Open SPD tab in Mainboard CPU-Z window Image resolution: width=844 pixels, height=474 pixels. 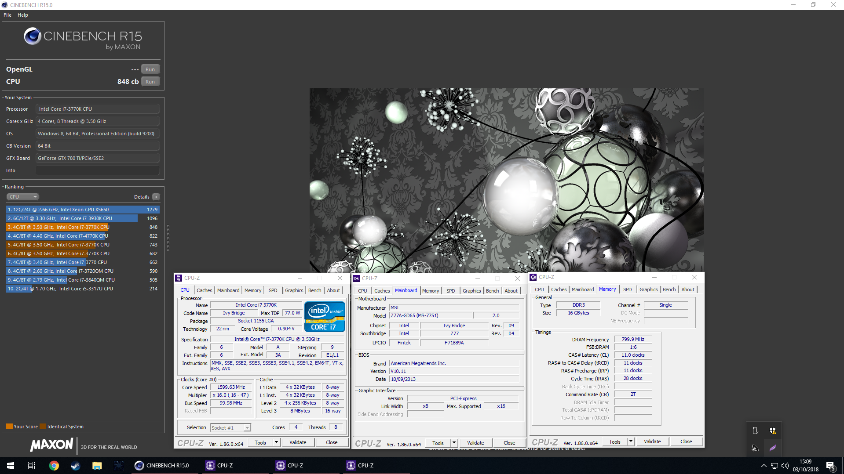pyautogui.click(x=451, y=291)
